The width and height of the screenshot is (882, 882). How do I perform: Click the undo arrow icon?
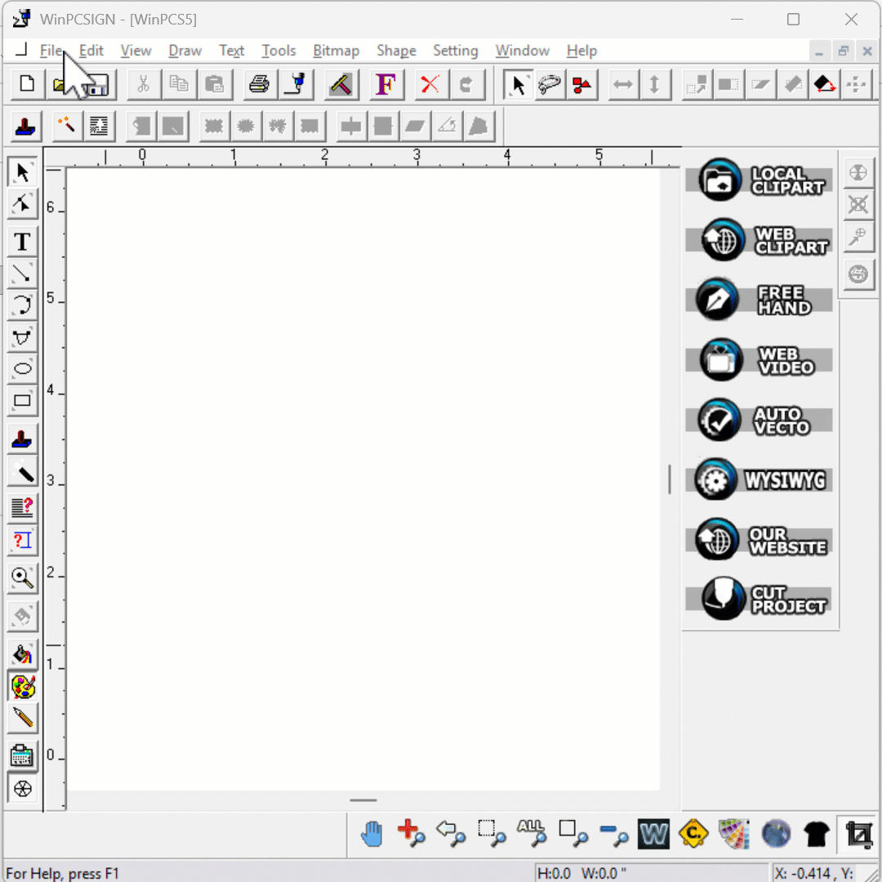(x=465, y=84)
